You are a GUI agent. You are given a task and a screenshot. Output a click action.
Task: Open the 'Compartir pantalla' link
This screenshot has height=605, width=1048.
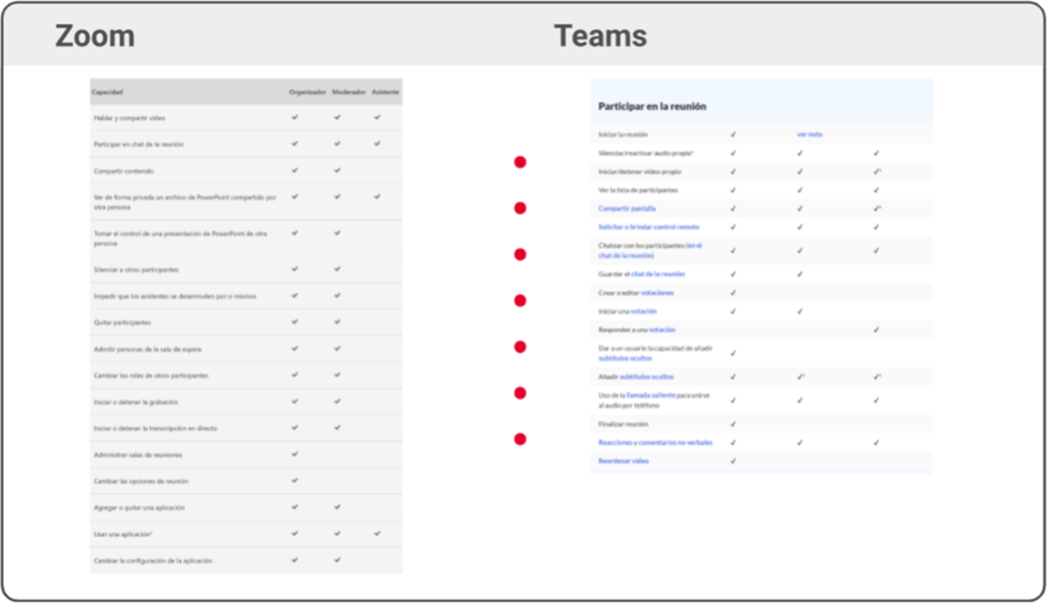(627, 208)
